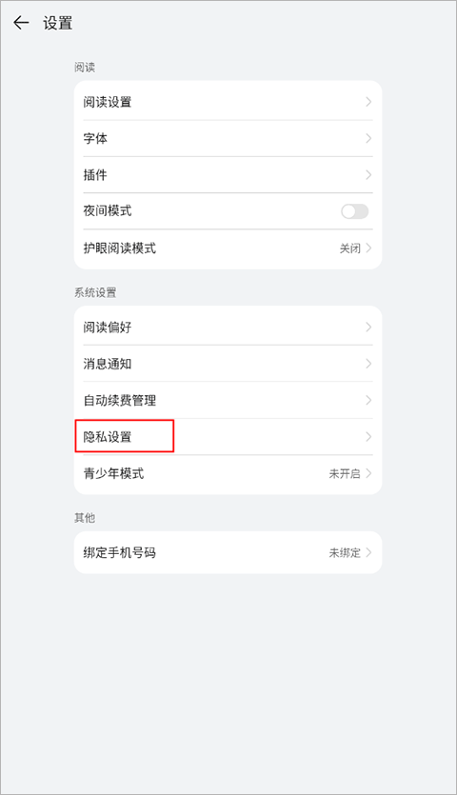The image size is (457, 795).
Task: Open 护眼阅读模式 chevron arrow
Action: click(368, 248)
